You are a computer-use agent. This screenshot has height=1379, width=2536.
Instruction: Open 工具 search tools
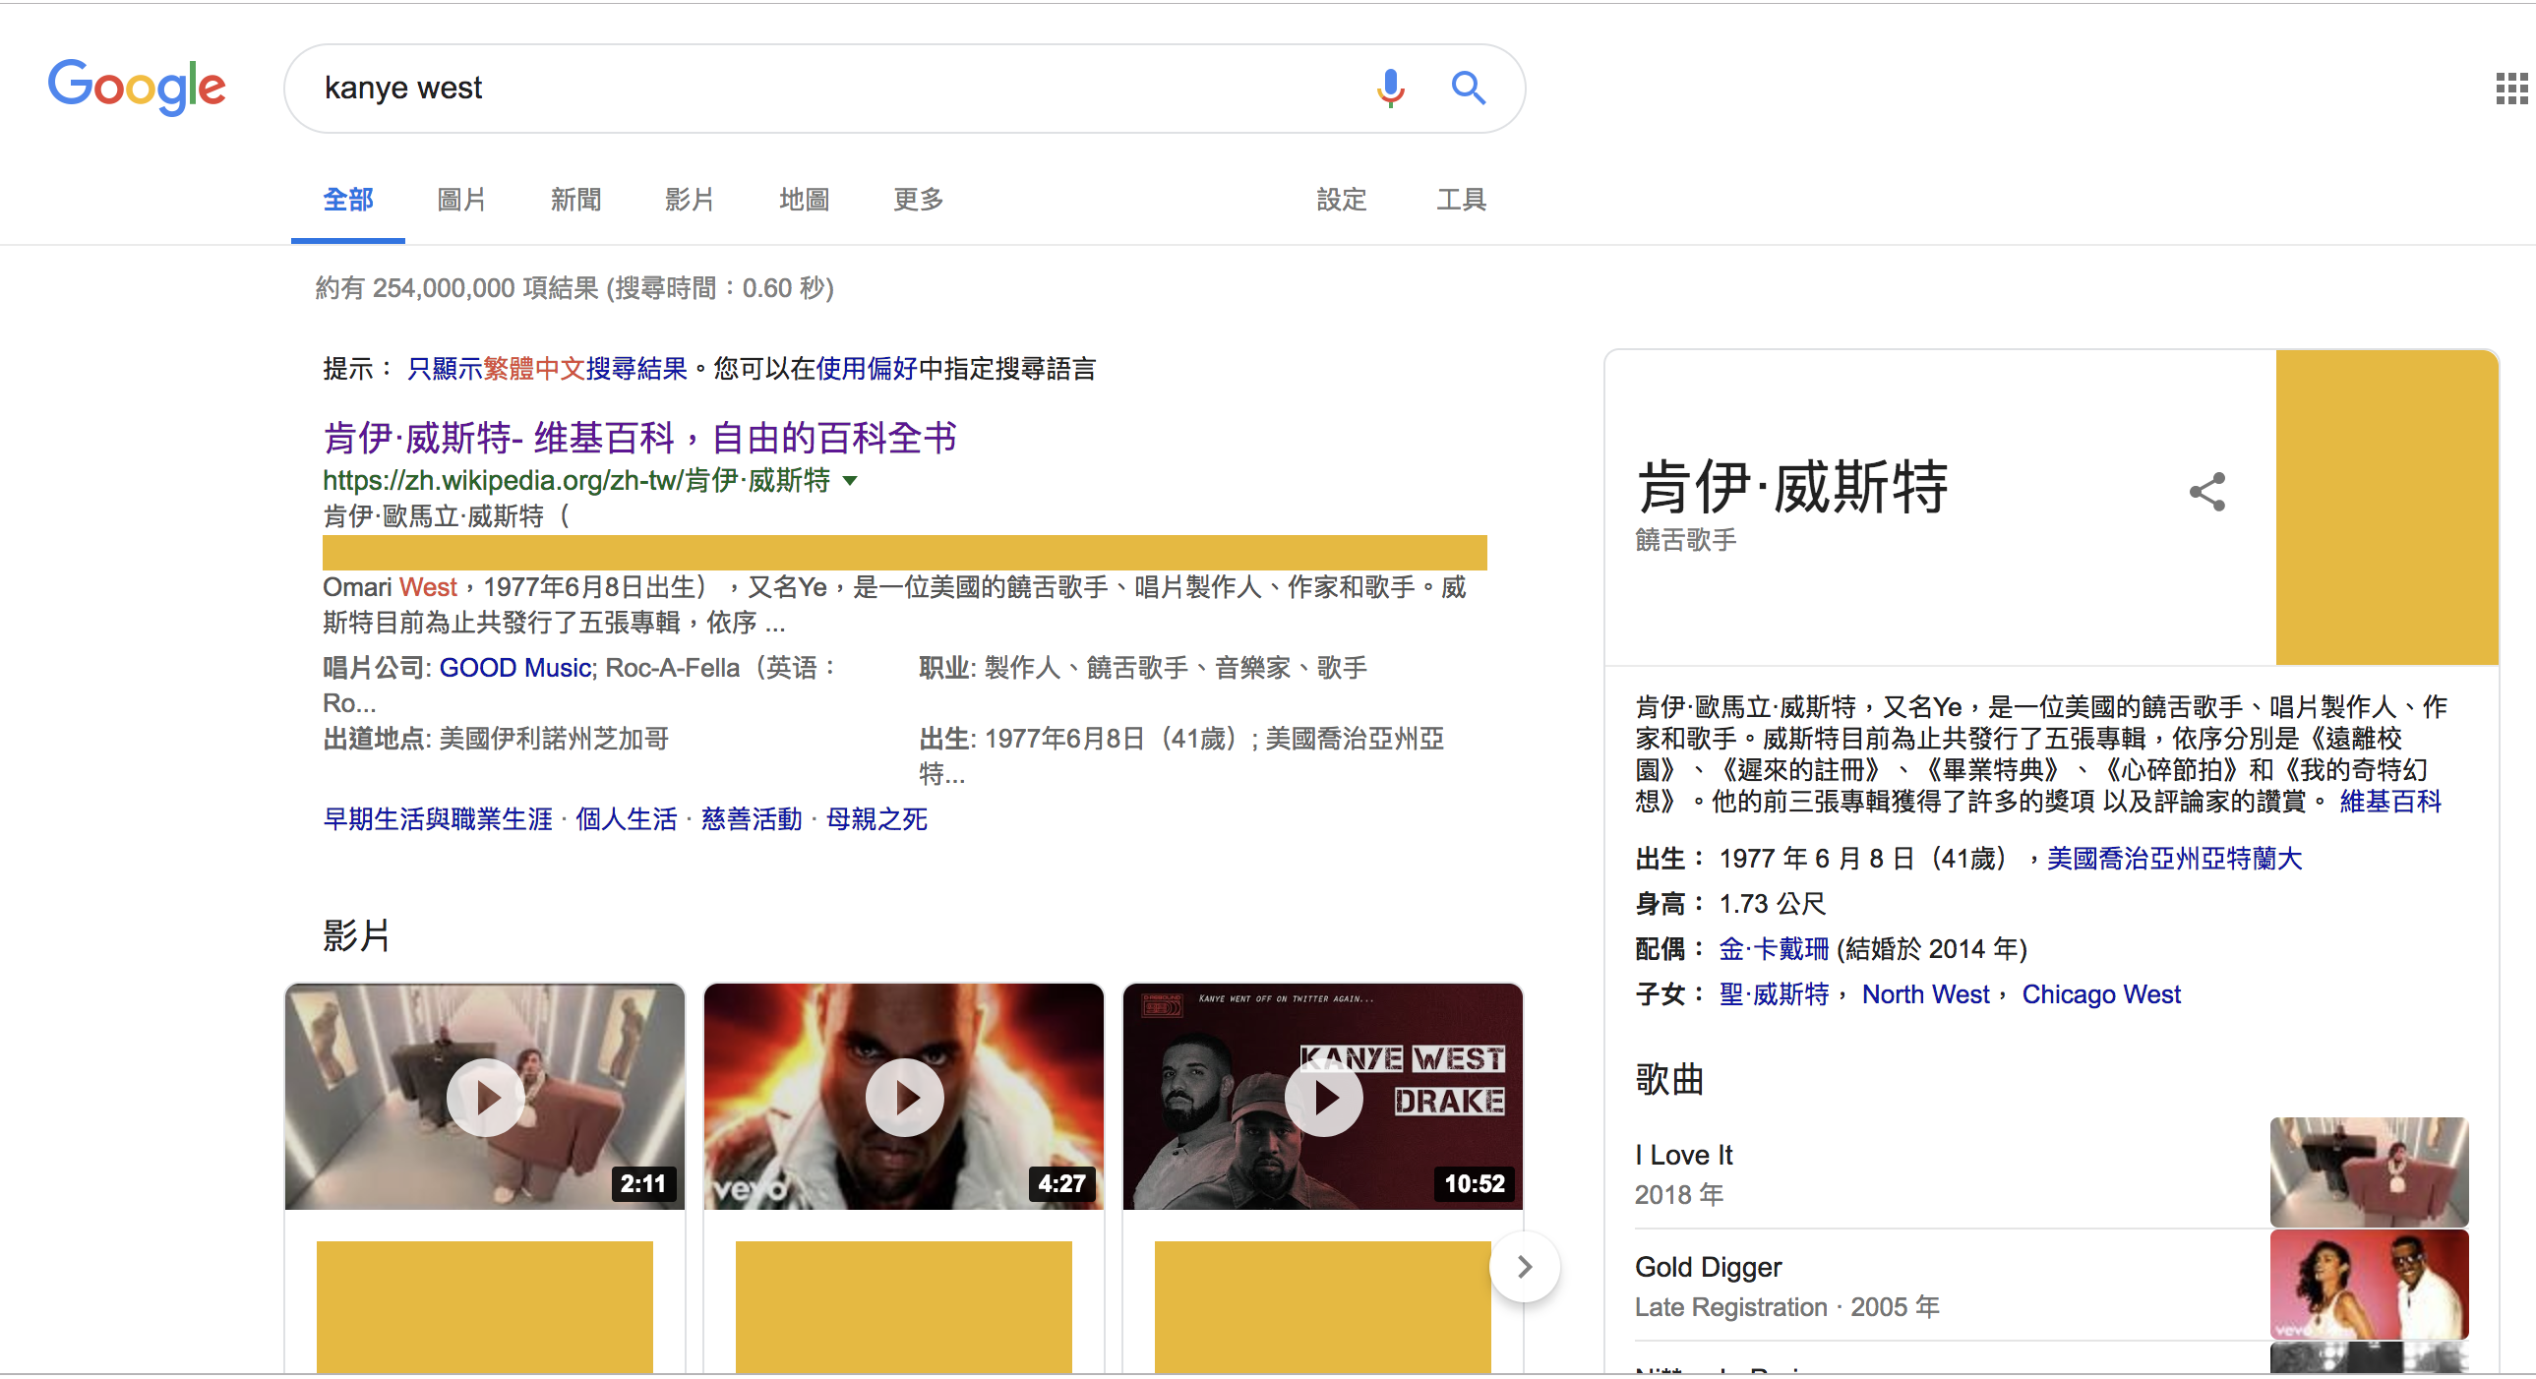point(1461,200)
